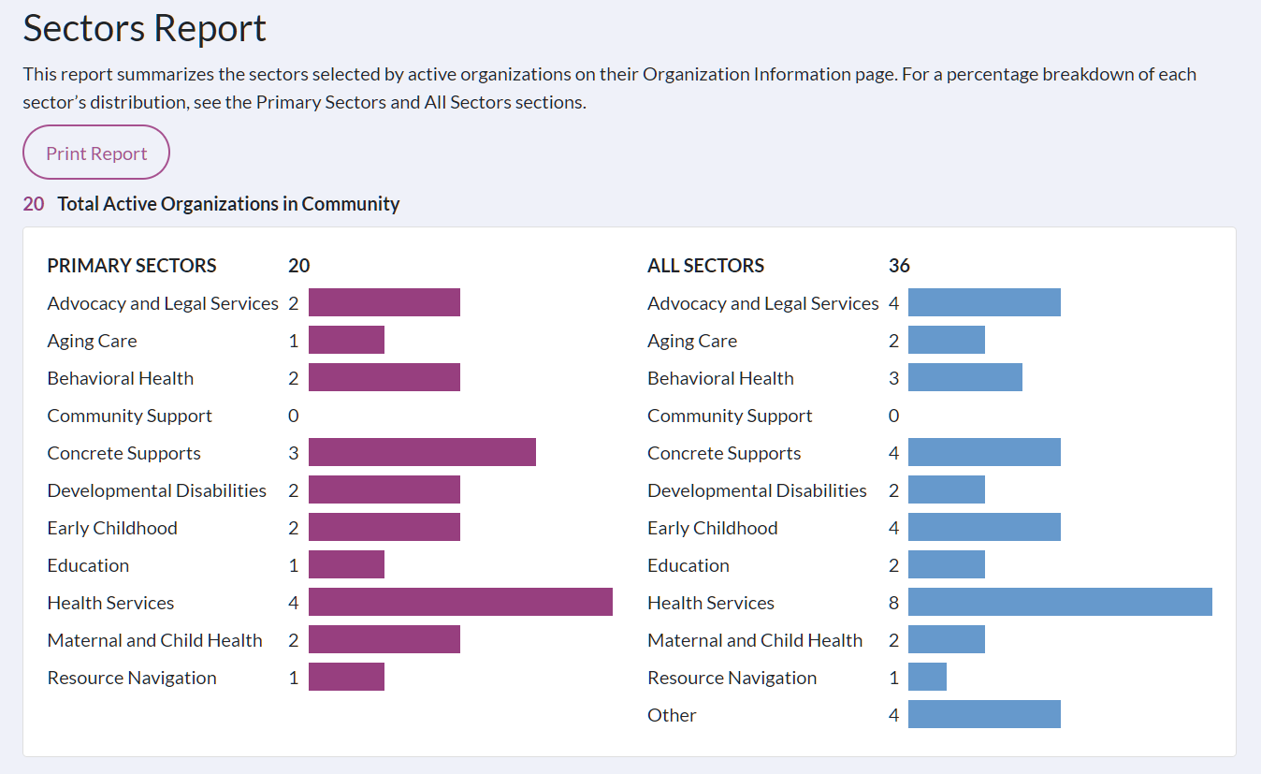
Task: Click the Resource Navigation blue bar
Action: [927, 677]
